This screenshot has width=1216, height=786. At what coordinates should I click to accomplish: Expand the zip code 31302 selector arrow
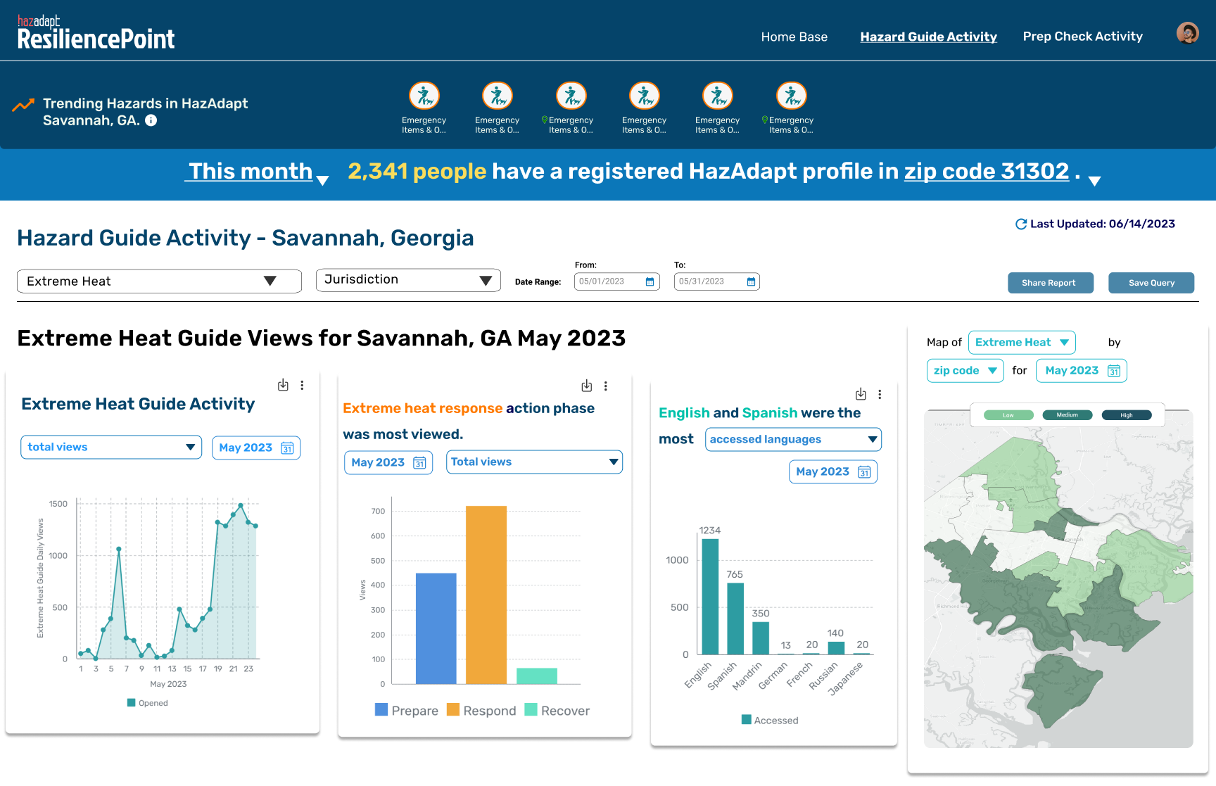point(1094,181)
